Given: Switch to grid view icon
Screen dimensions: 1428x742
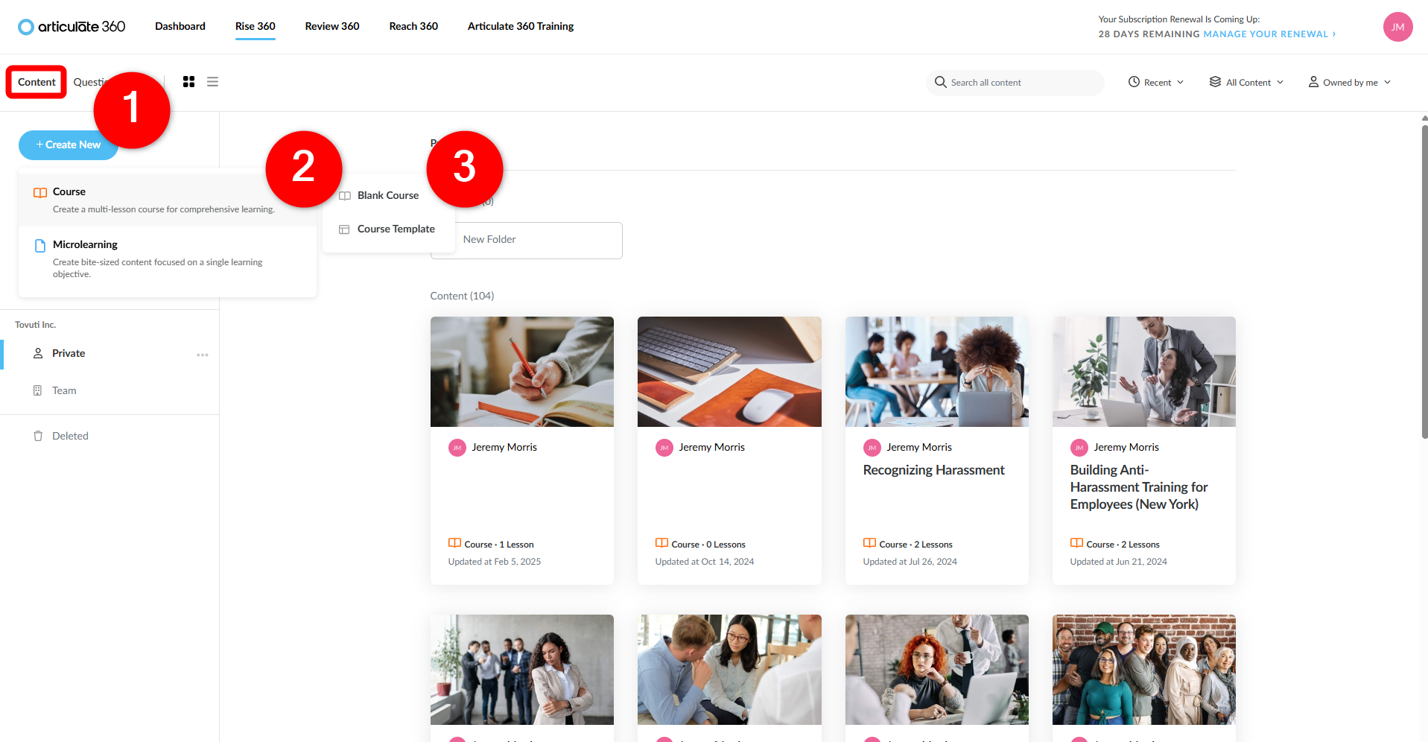Looking at the screenshot, I should point(188,82).
